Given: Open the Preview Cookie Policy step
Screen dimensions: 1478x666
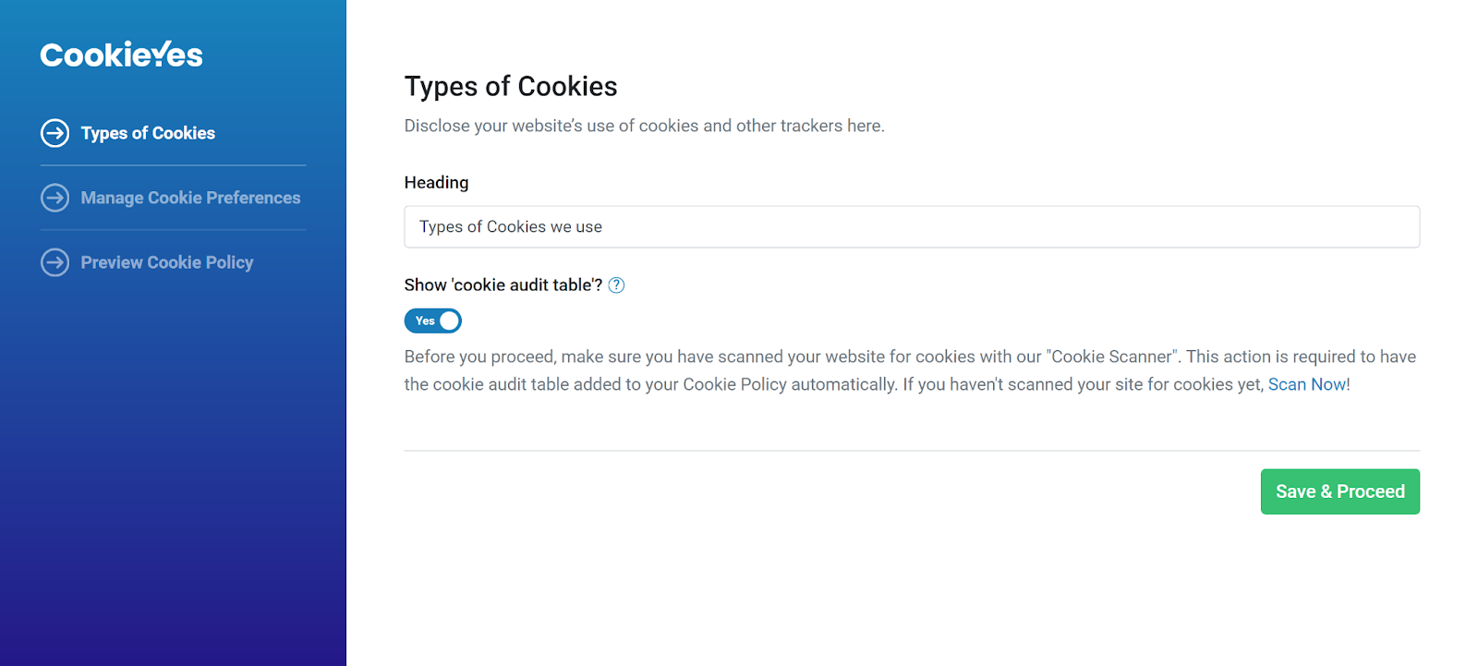Looking at the screenshot, I should point(167,262).
